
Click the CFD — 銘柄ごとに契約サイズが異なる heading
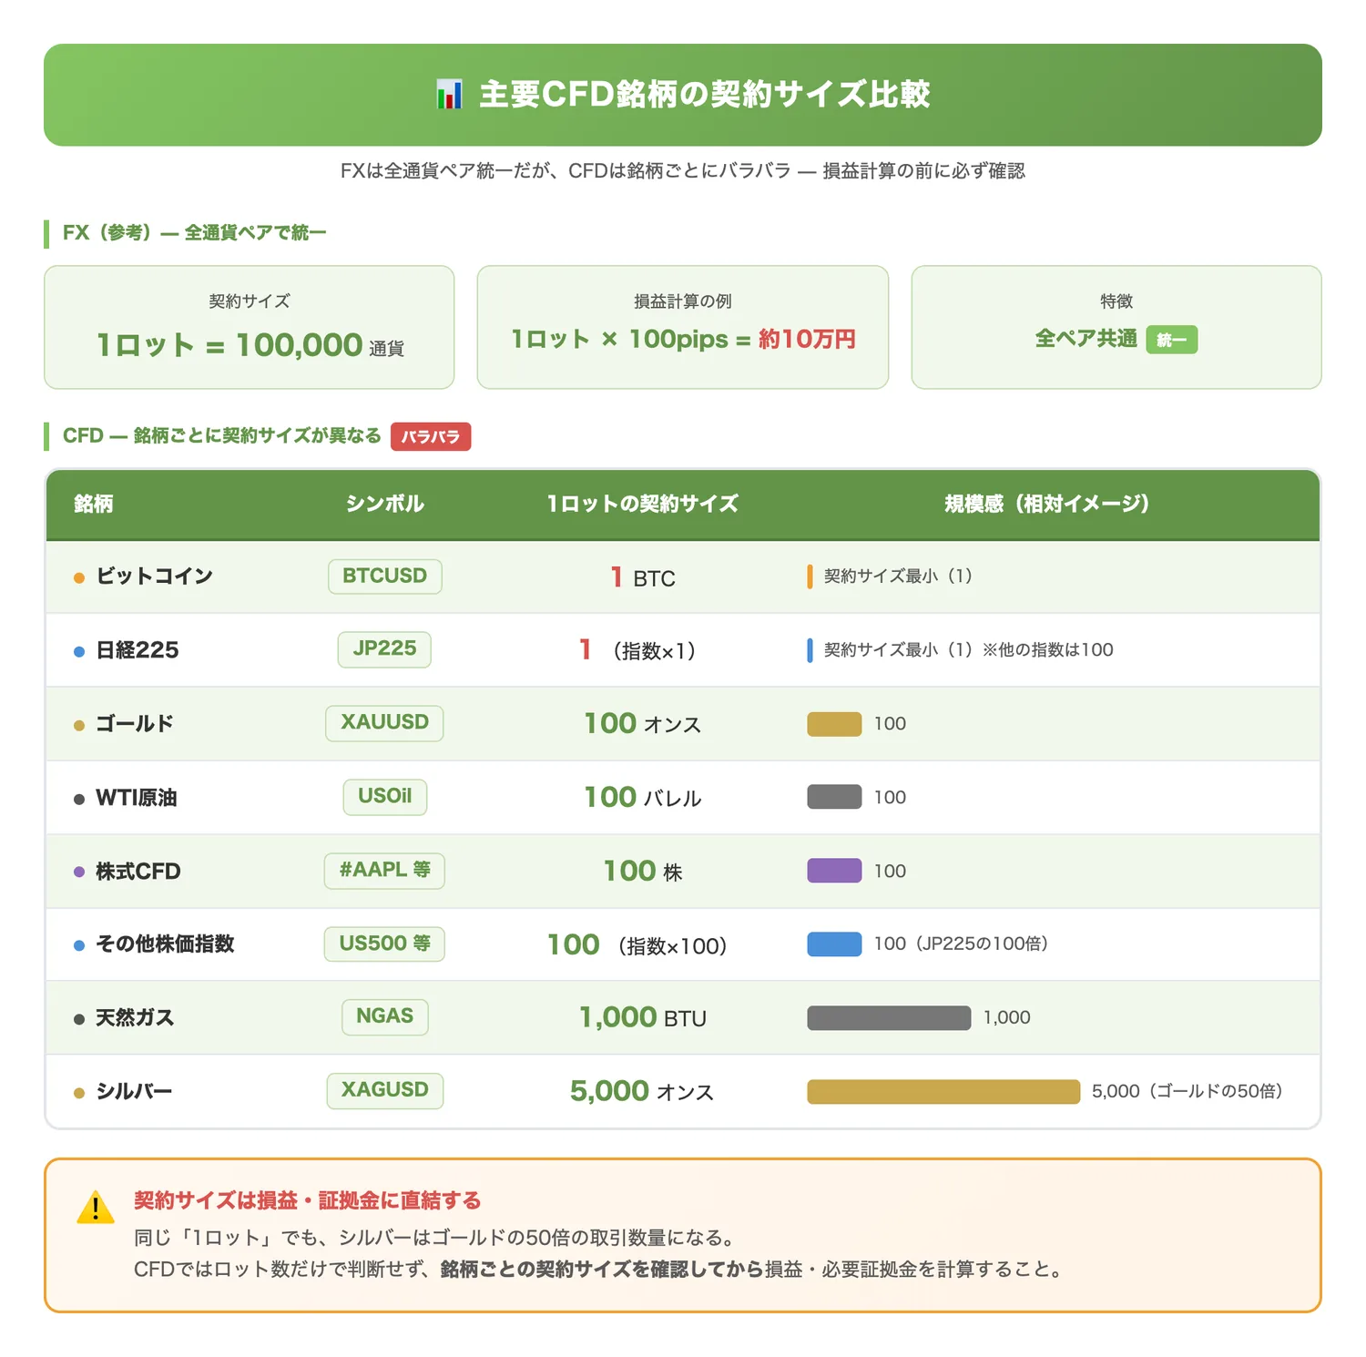pyautogui.click(x=221, y=436)
